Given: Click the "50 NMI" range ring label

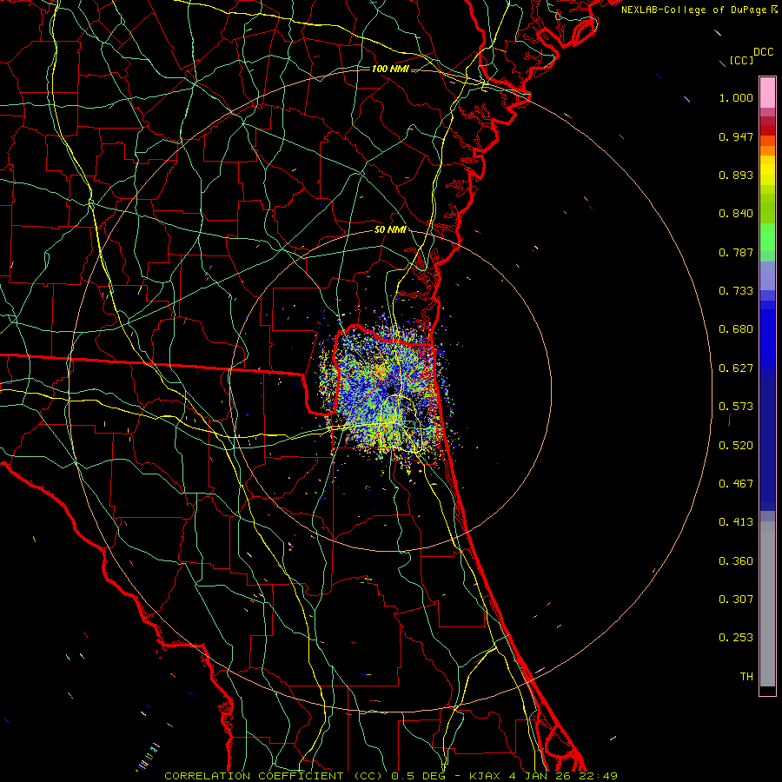Looking at the screenshot, I should coord(390,230).
